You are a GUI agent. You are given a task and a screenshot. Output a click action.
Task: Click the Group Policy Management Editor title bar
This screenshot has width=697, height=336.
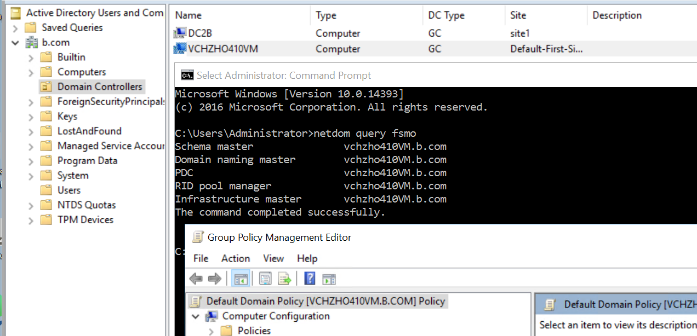coord(441,237)
